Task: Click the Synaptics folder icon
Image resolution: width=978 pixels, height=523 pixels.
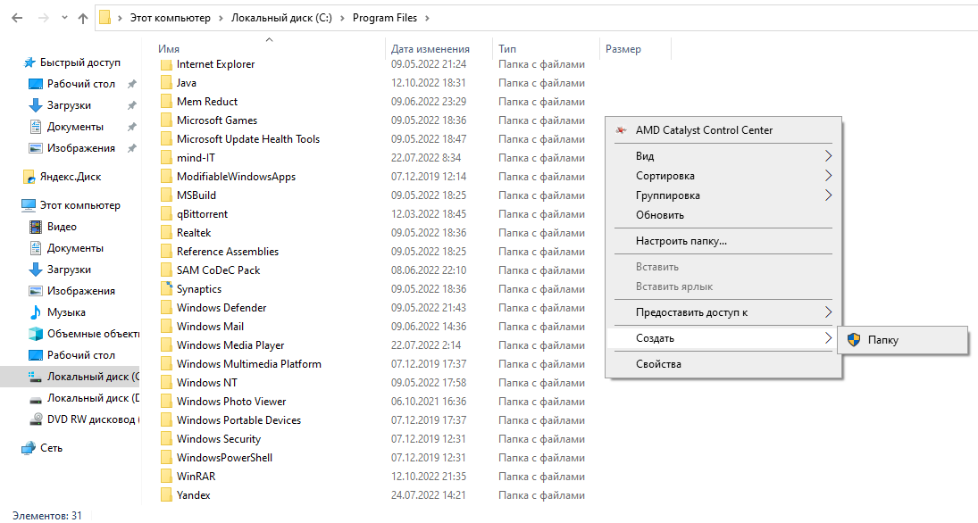Action: point(165,289)
